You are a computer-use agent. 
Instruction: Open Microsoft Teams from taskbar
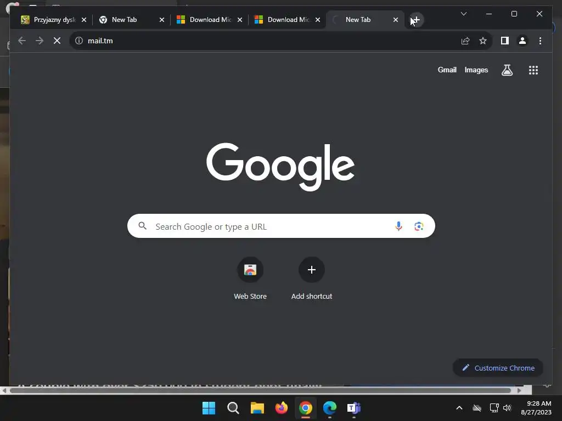click(354, 408)
